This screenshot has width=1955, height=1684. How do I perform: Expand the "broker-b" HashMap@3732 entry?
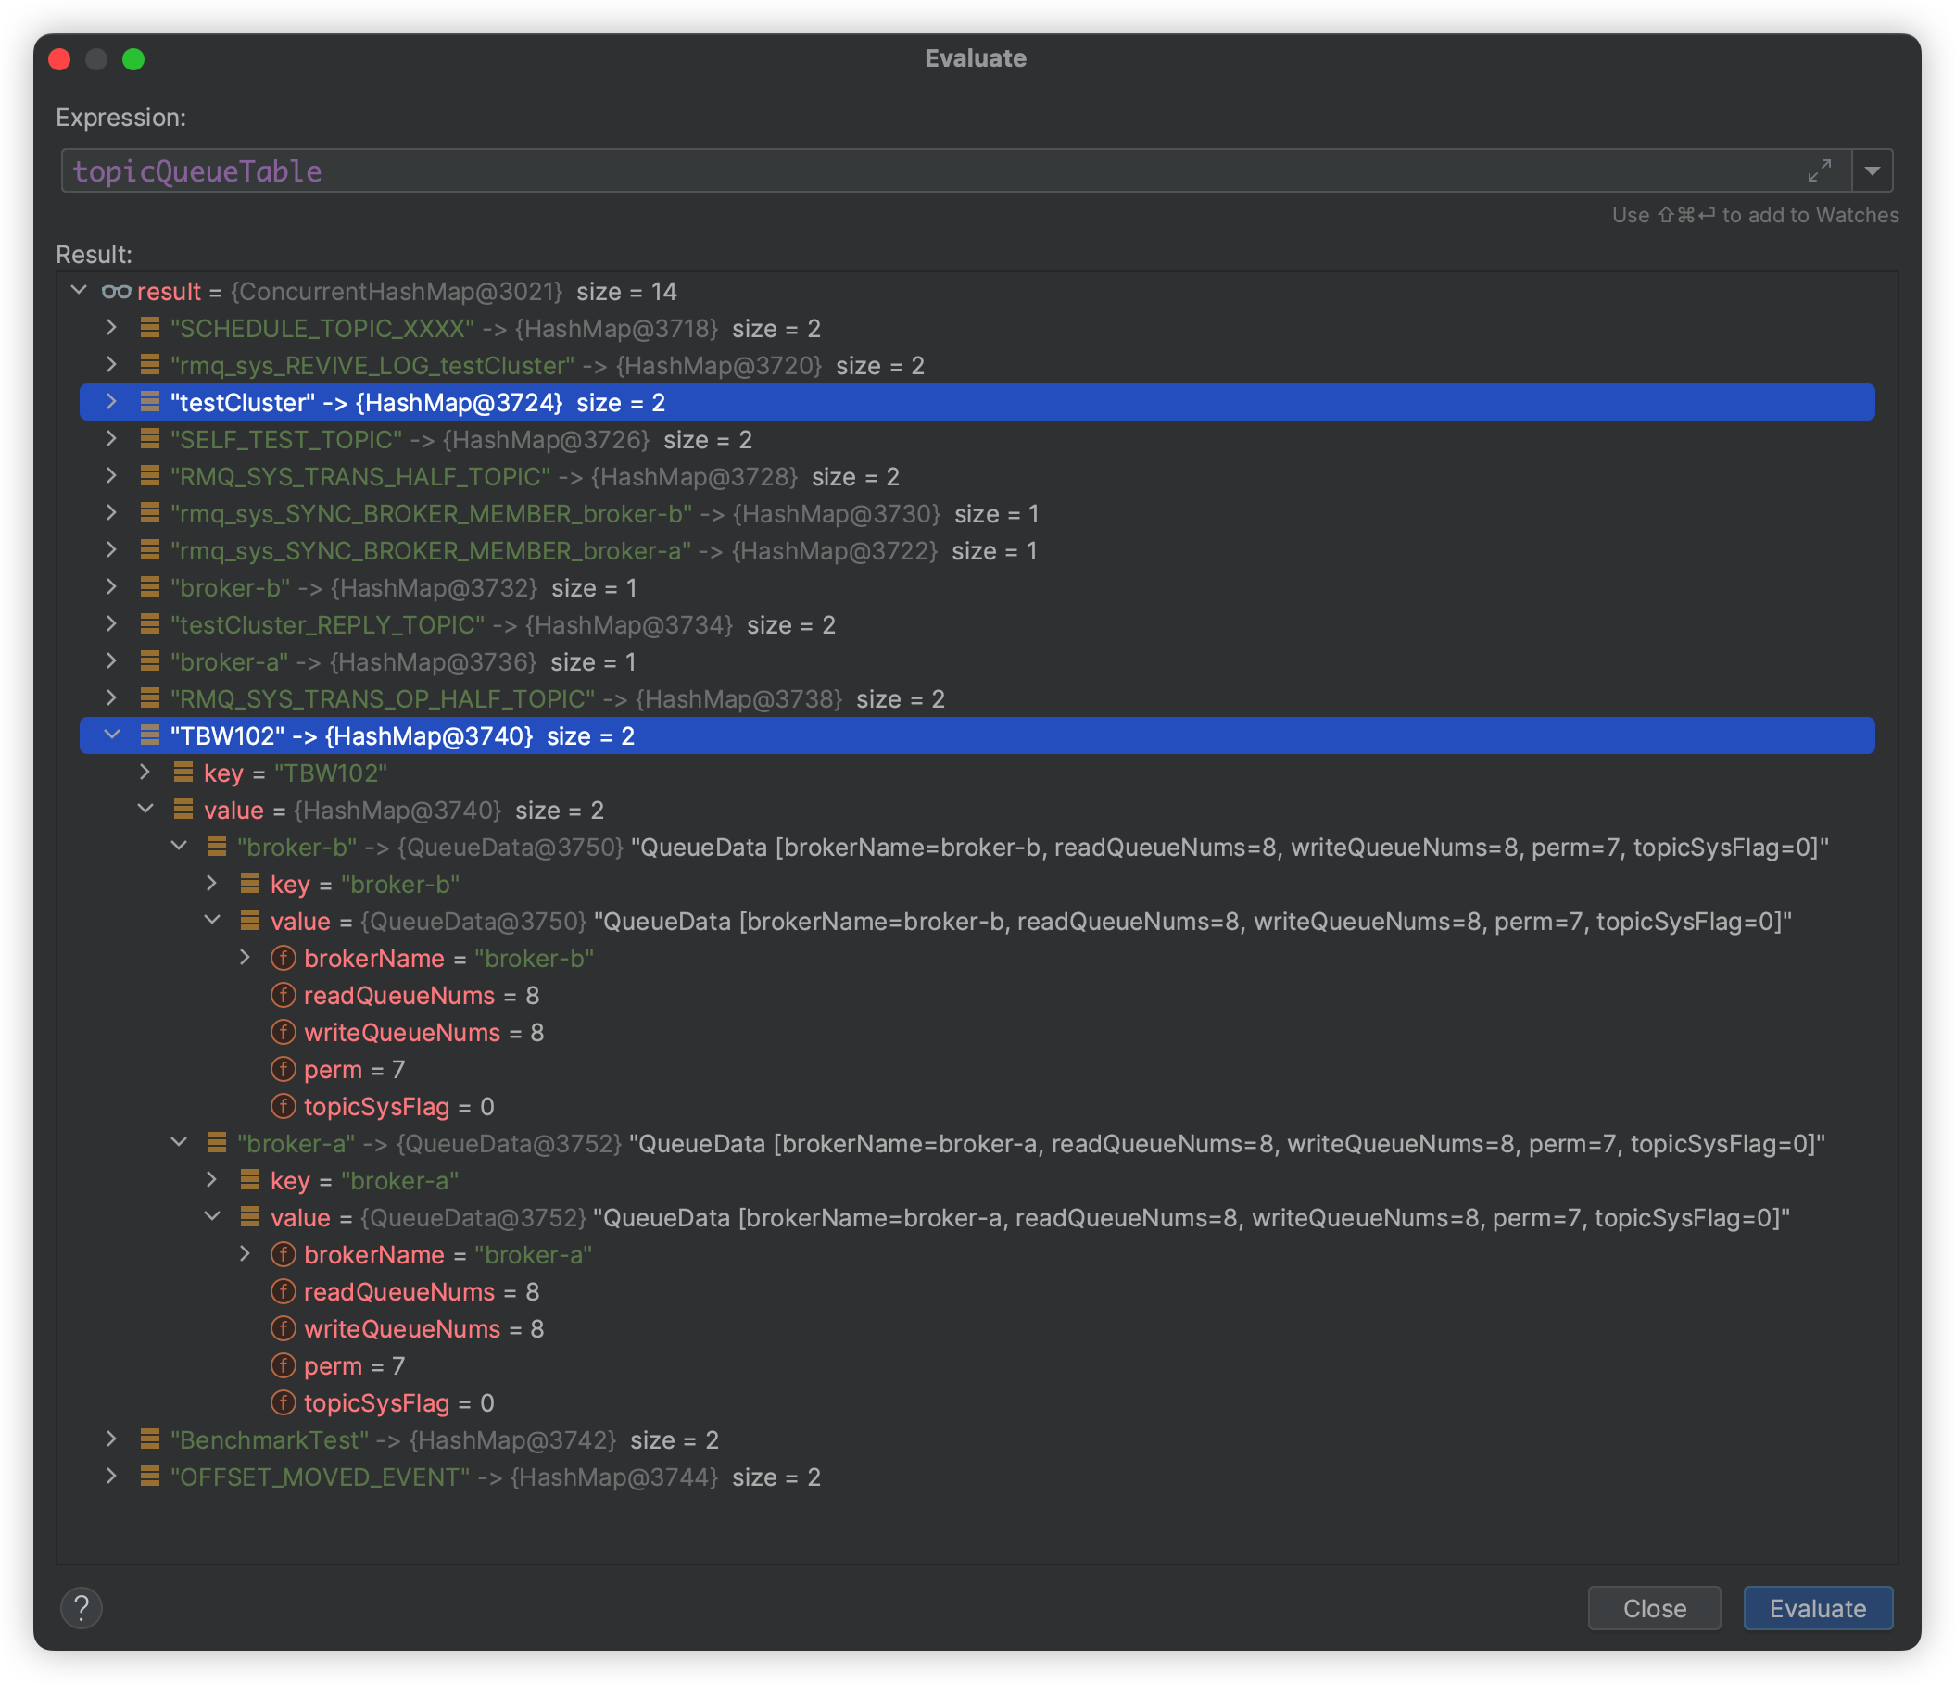pos(111,586)
